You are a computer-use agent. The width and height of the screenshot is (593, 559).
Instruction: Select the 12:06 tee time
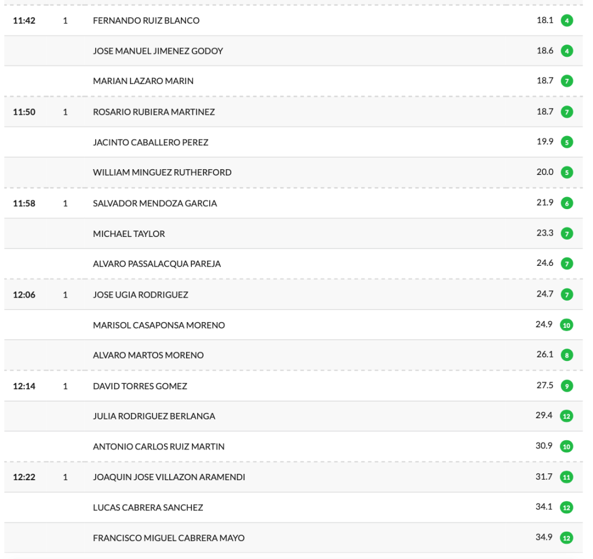click(24, 295)
